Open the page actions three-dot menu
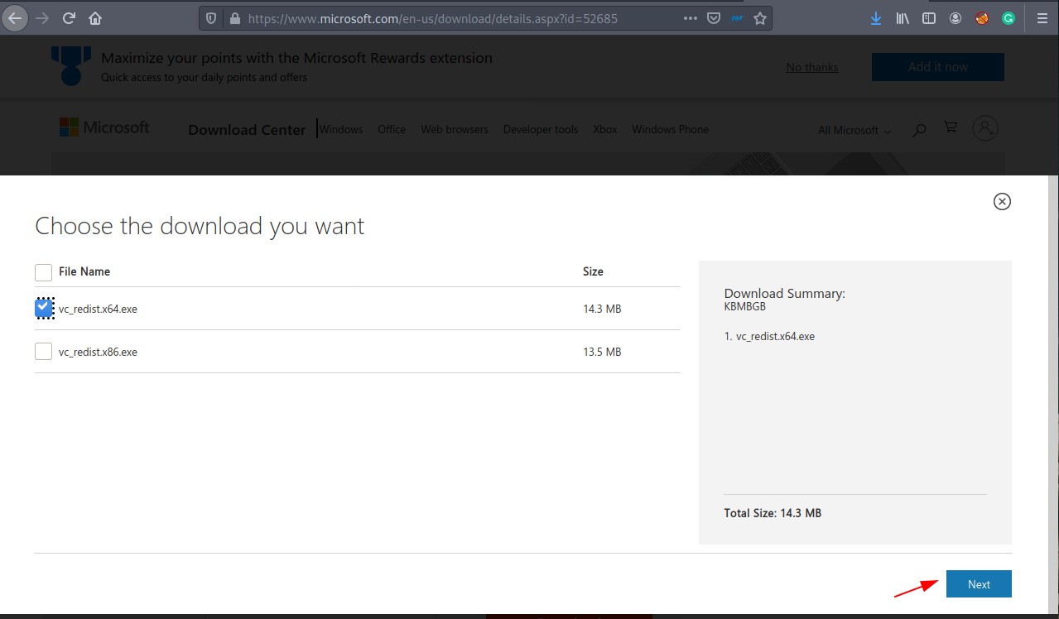Screen dimensions: 1059x619 coord(691,18)
